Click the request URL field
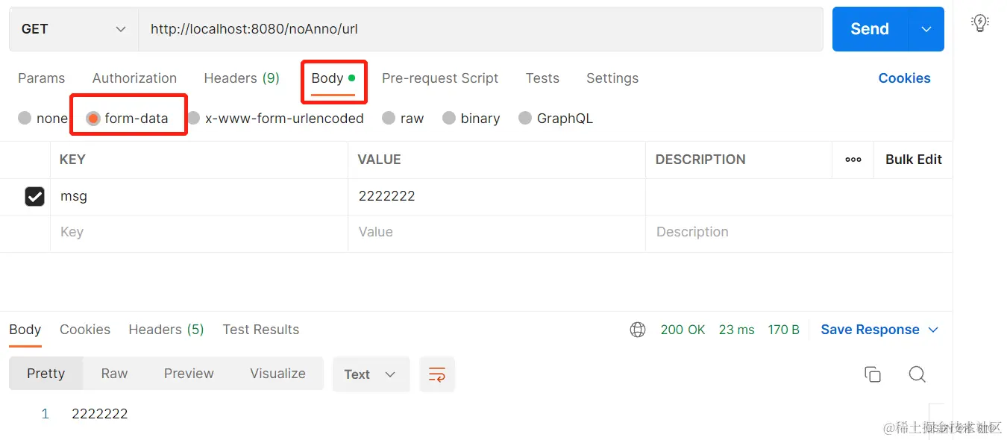The width and height of the screenshot is (1007, 440). click(480, 29)
